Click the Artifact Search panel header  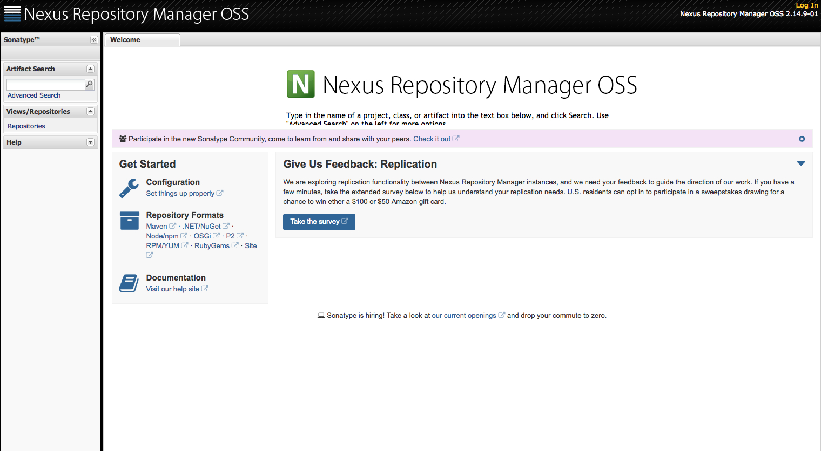[50, 69]
